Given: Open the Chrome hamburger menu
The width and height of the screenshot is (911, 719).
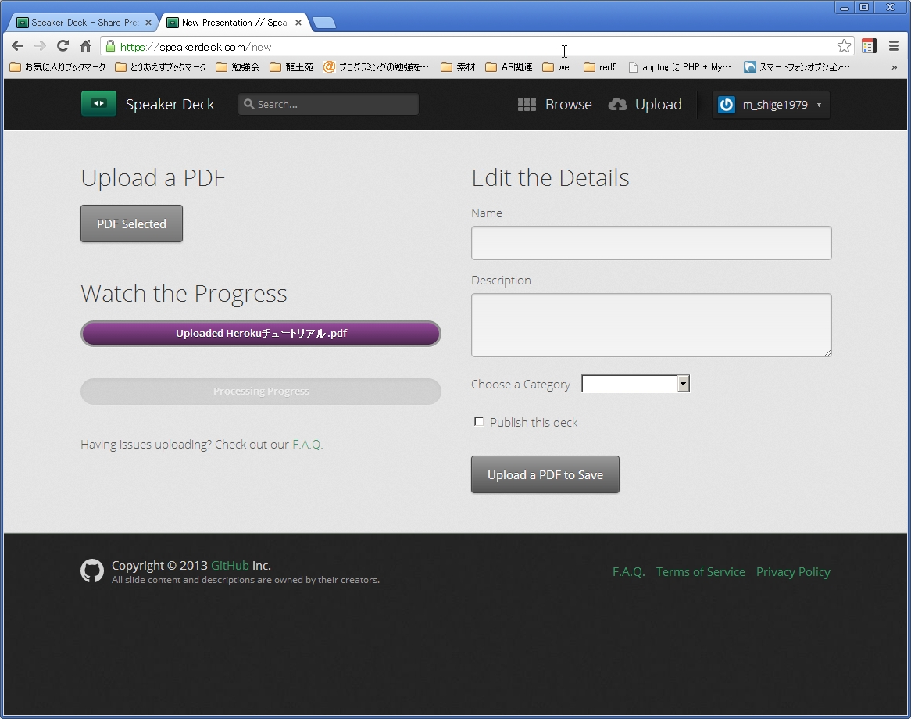Looking at the screenshot, I should pos(894,46).
